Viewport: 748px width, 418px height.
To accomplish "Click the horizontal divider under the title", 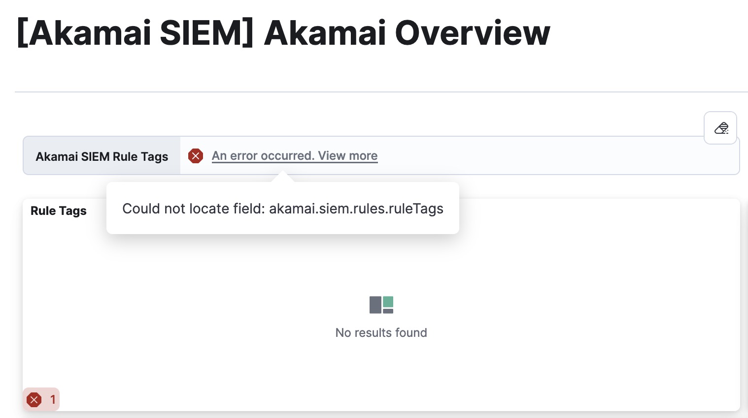I will click(x=381, y=92).
